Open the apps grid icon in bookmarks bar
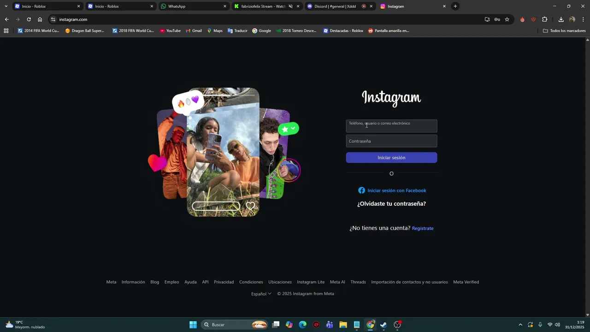Viewport: 590px width, 332px height. (x=6, y=31)
